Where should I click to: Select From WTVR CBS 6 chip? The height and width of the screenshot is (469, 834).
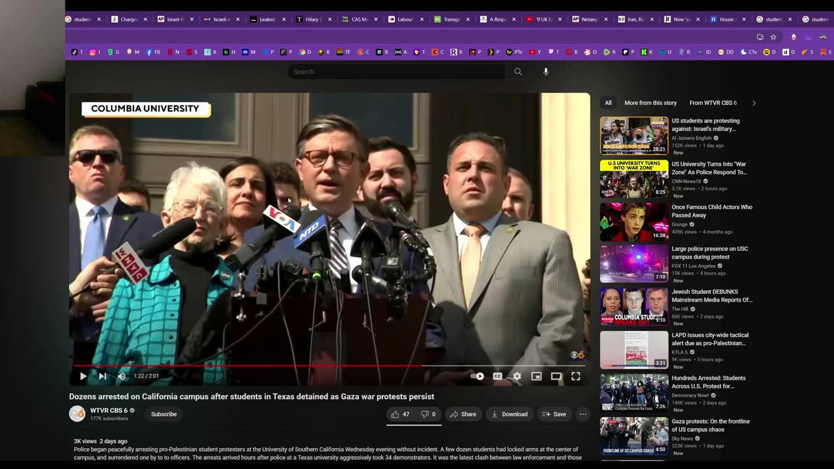click(x=713, y=103)
